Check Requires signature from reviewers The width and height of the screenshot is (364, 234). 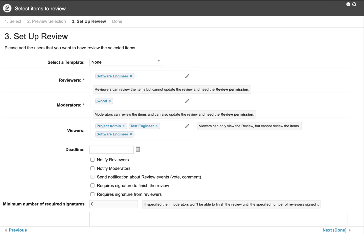pyautogui.click(x=93, y=194)
